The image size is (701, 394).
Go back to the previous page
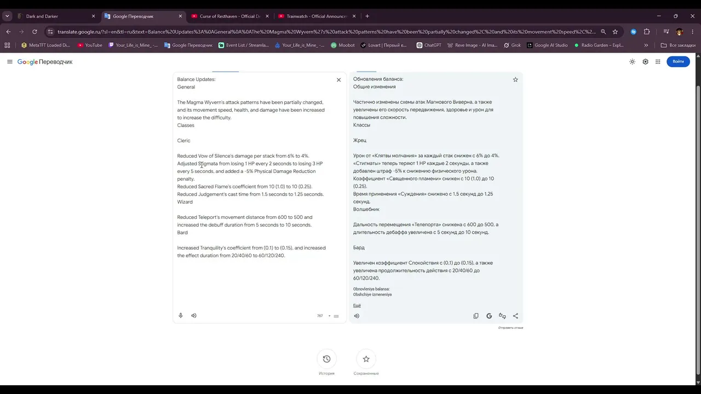pos(8,32)
